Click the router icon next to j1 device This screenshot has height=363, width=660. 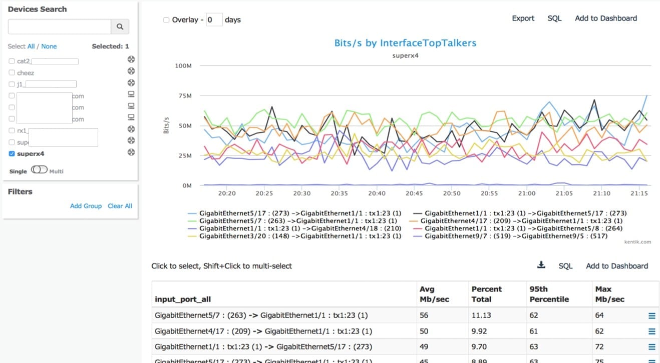[131, 83]
